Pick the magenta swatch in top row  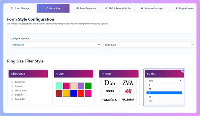click(x=66, y=86)
